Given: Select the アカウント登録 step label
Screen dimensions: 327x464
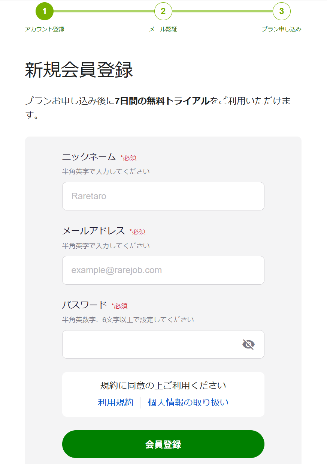Looking at the screenshot, I should [45, 29].
